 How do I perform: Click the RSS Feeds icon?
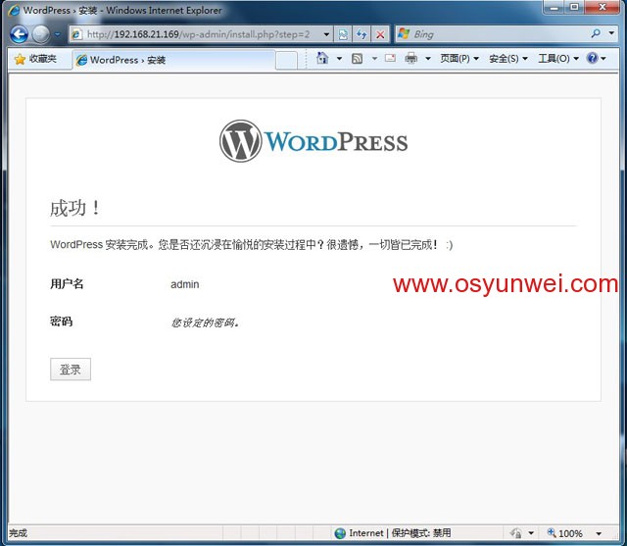coord(357,59)
